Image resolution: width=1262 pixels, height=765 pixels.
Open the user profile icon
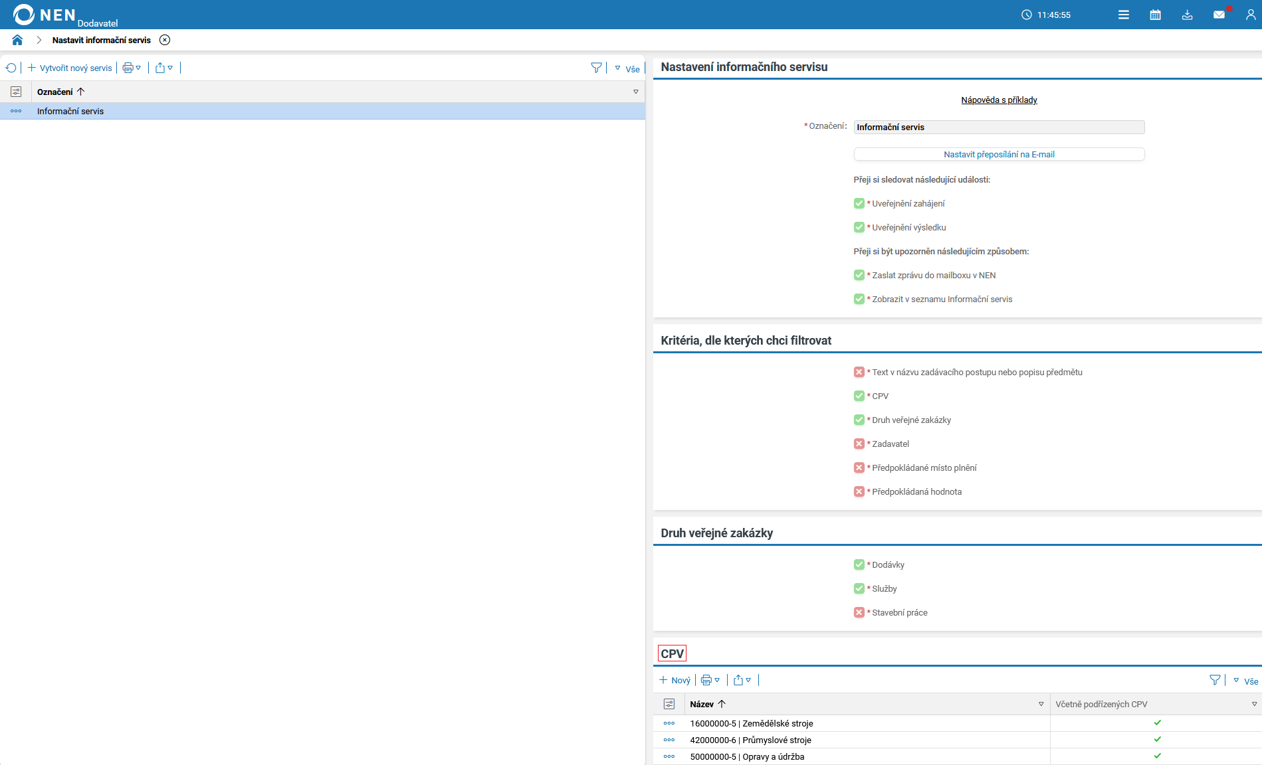(1250, 15)
